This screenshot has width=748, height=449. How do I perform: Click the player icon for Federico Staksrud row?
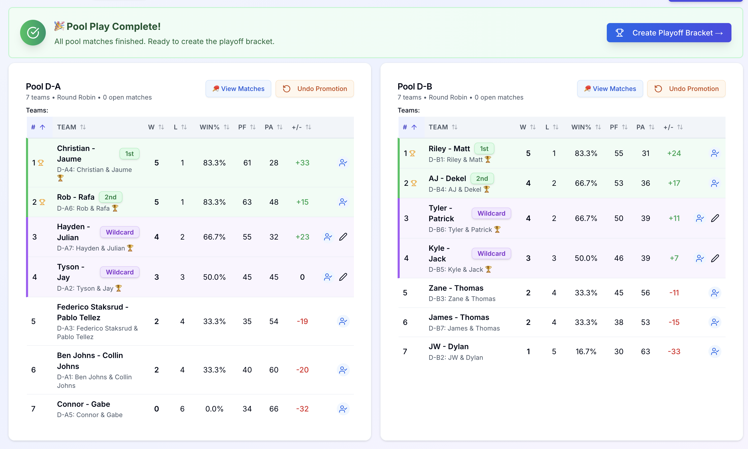pos(343,321)
